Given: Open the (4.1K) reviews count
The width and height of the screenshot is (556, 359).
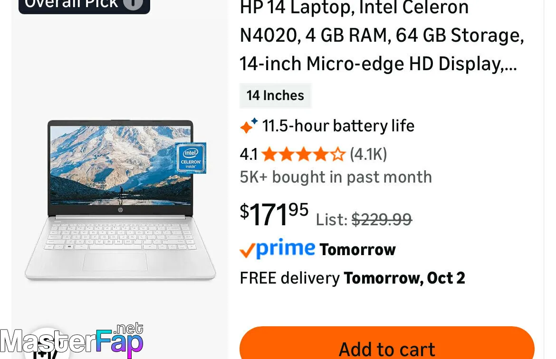Looking at the screenshot, I should [368, 154].
